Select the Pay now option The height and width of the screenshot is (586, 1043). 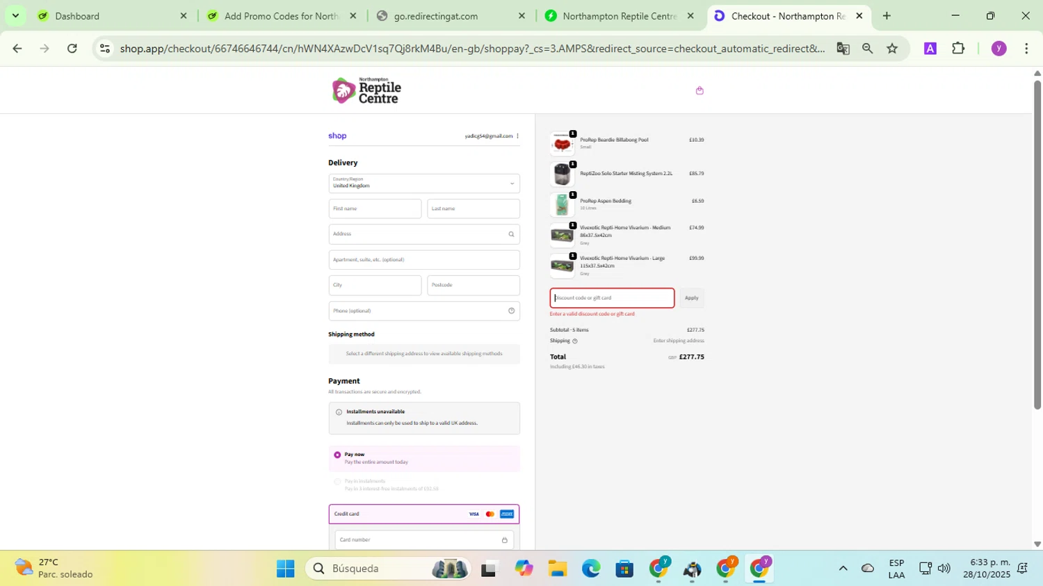tap(337, 455)
